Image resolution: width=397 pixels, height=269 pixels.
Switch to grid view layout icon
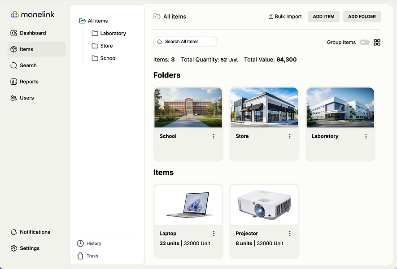coord(377,42)
